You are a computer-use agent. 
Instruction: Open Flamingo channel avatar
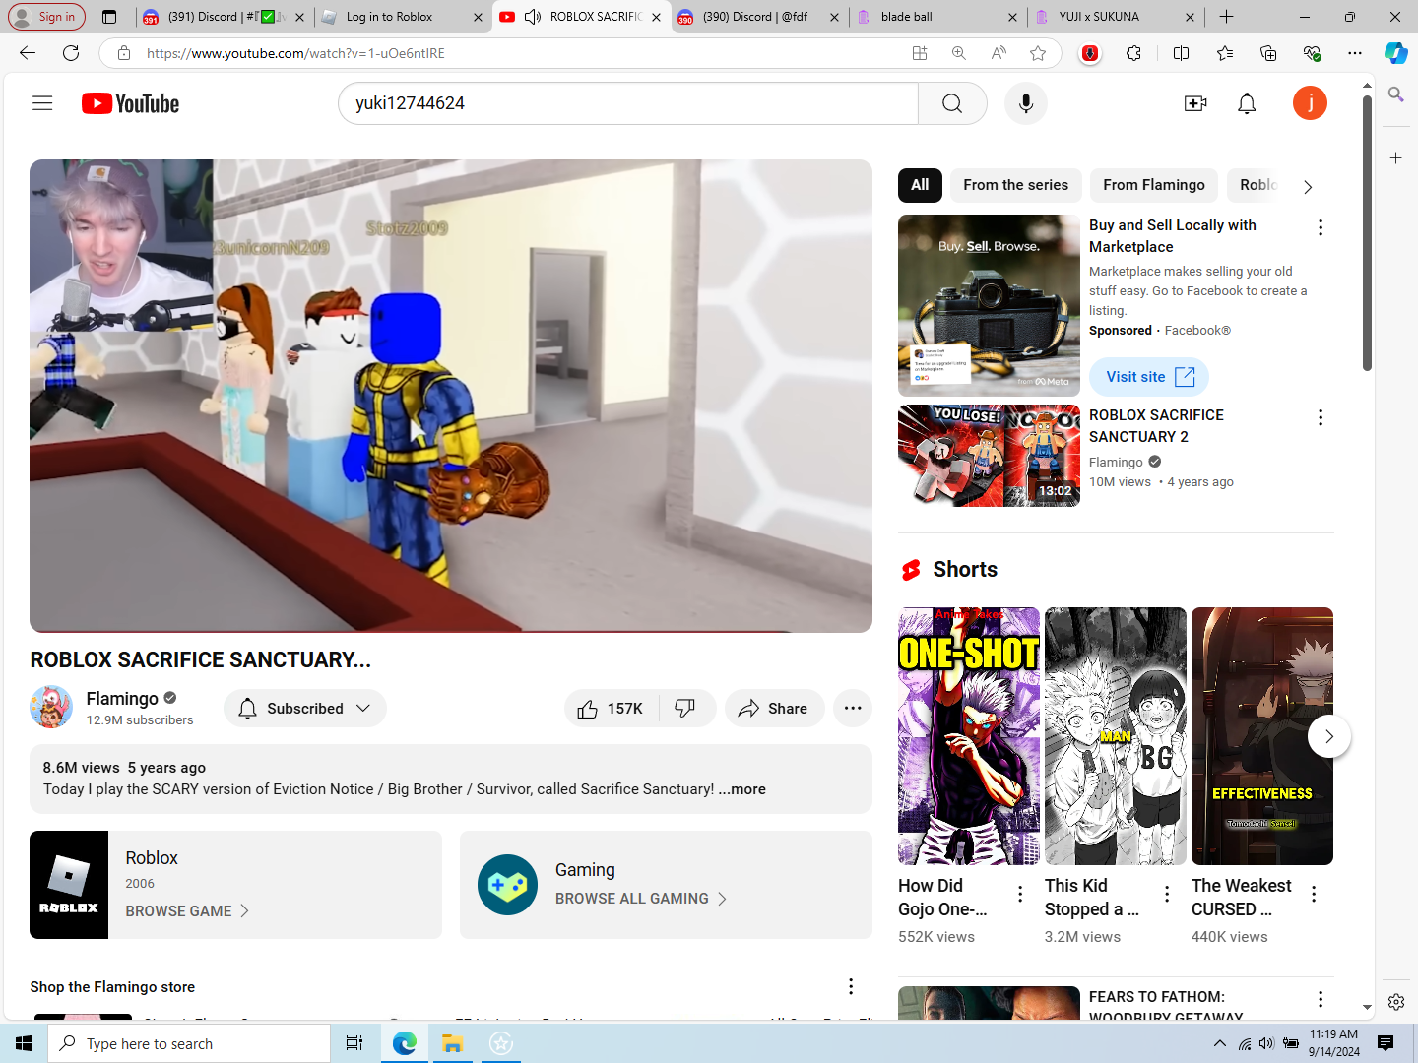(51, 708)
